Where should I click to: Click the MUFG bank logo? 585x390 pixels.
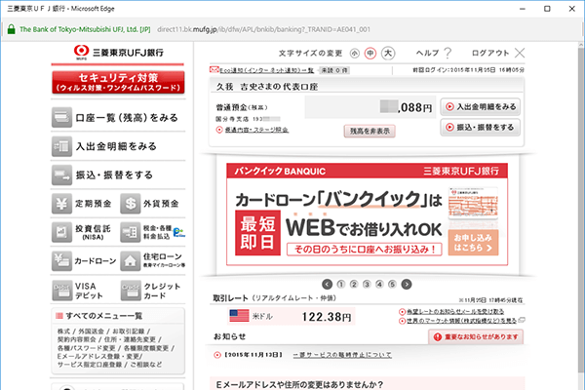pos(118,53)
